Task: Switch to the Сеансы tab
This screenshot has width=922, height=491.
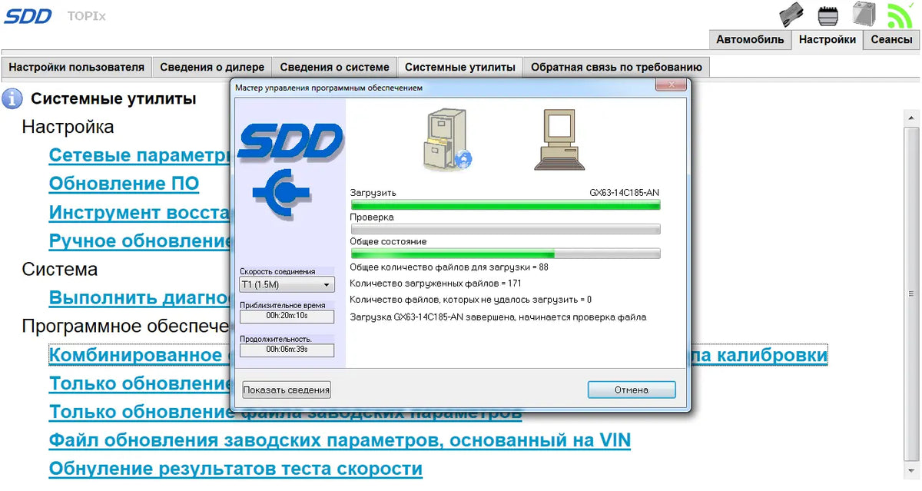Action: coord(891,40)
